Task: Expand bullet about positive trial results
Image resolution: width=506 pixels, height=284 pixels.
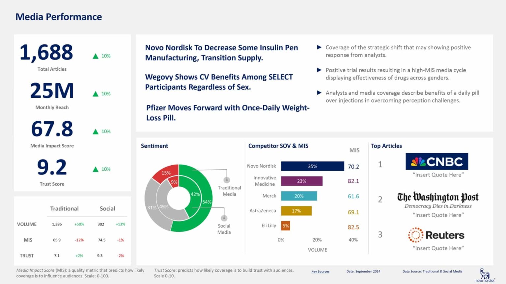Action: [x=319, y=70]
